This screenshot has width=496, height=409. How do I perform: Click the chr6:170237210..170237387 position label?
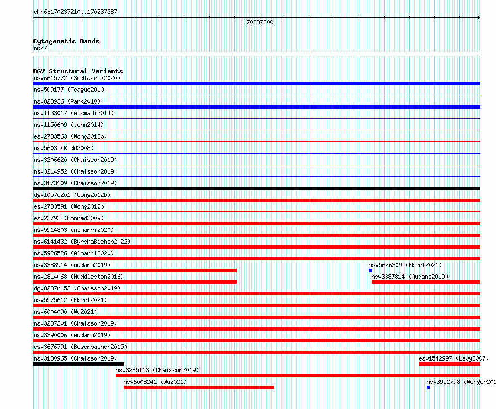pyautogui.click(x=75, y=12)
